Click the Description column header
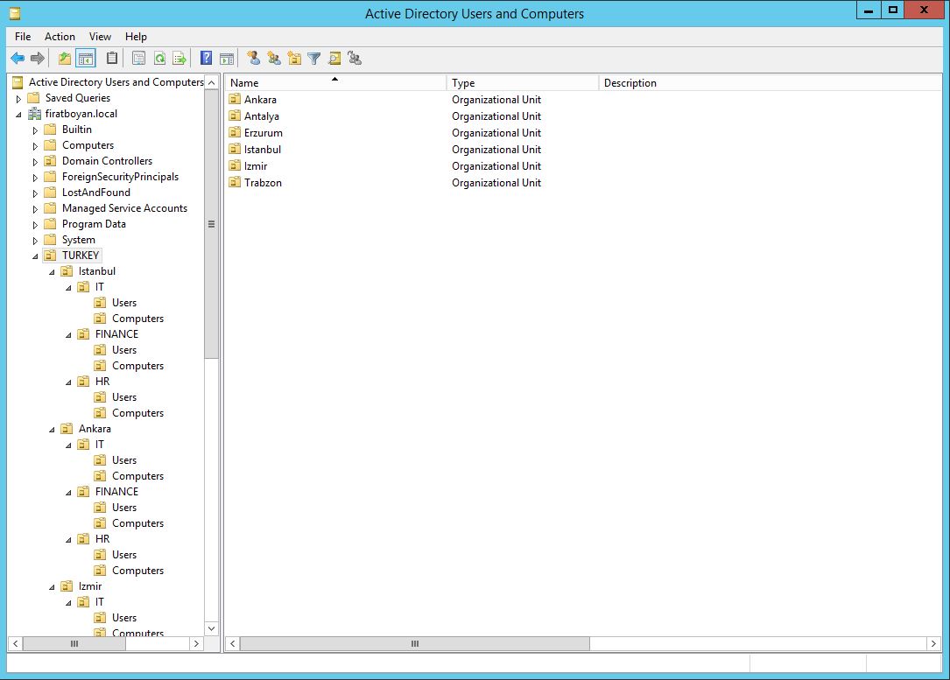 tap(770, 82)
